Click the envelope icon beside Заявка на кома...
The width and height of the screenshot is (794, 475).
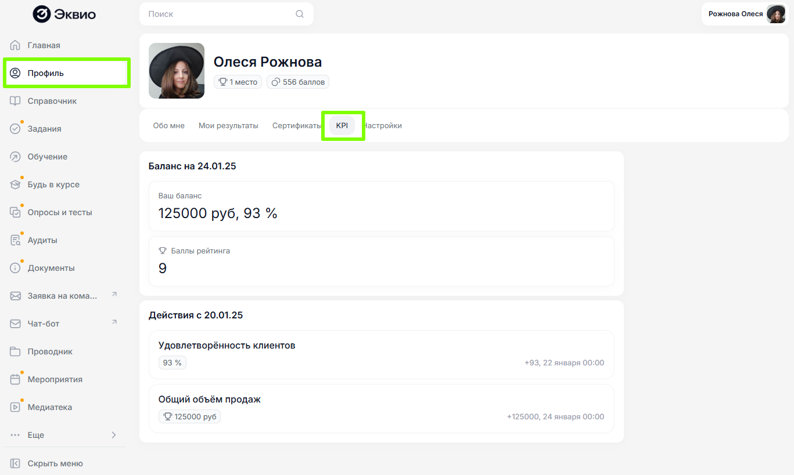pos(16,296)
